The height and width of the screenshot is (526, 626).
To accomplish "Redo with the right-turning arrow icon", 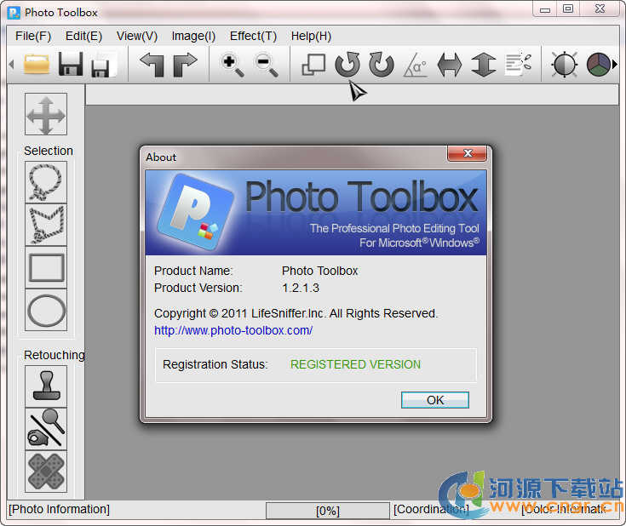I will coord(186,64).
